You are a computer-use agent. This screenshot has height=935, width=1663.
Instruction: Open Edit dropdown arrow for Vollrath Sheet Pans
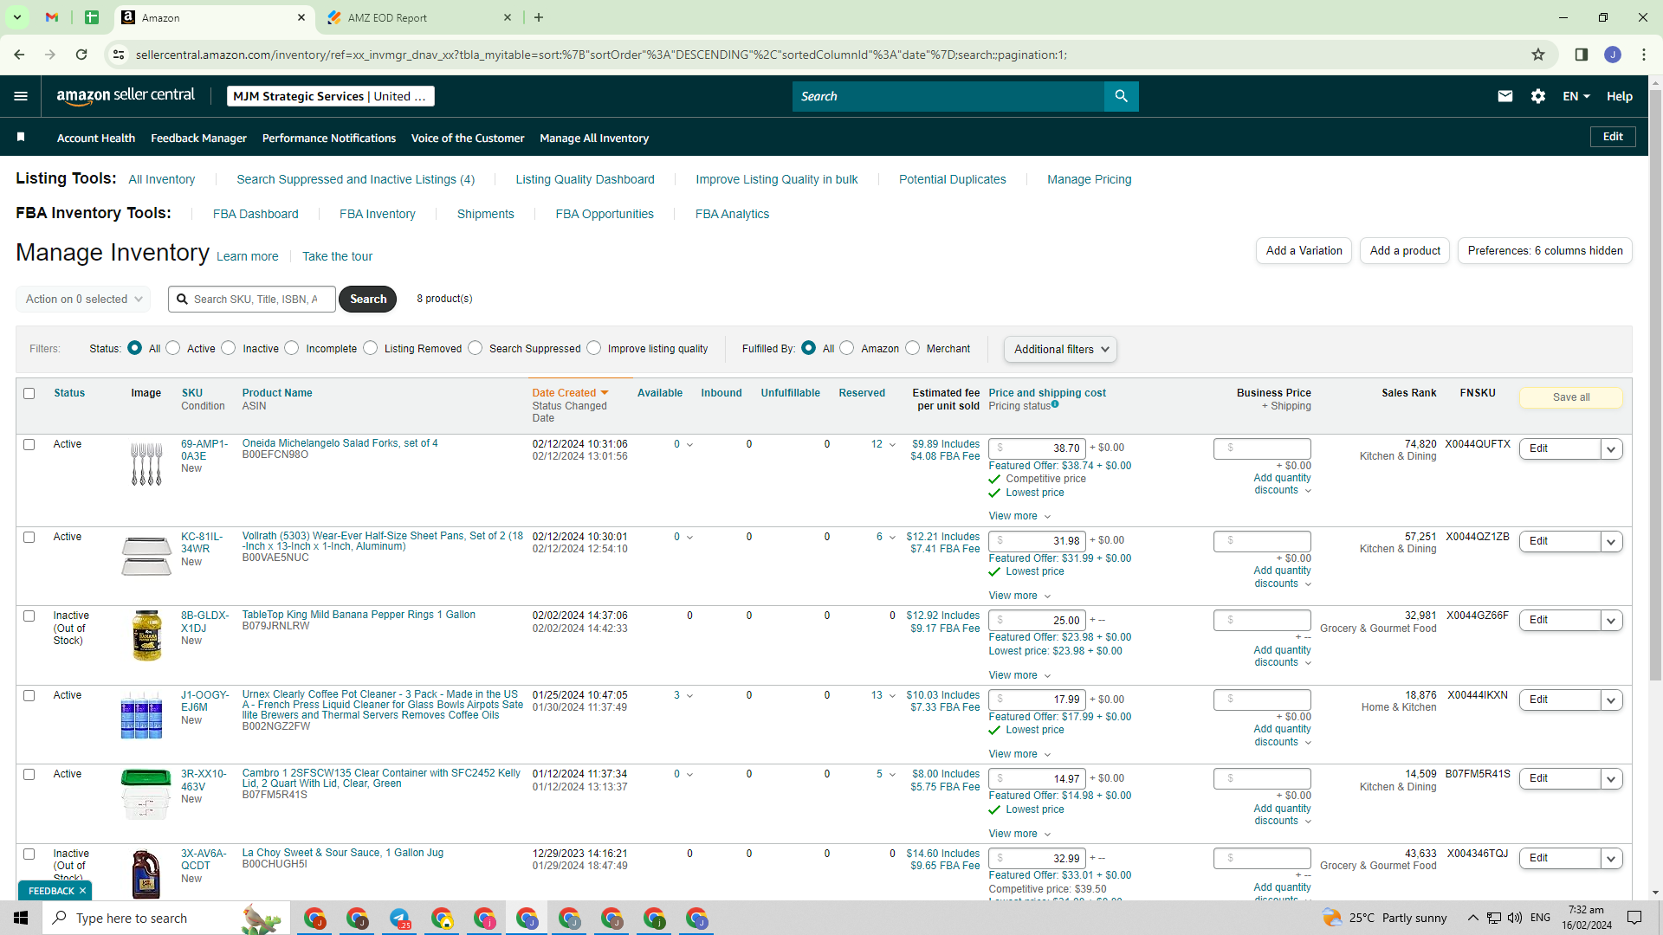click(1611, 541)
